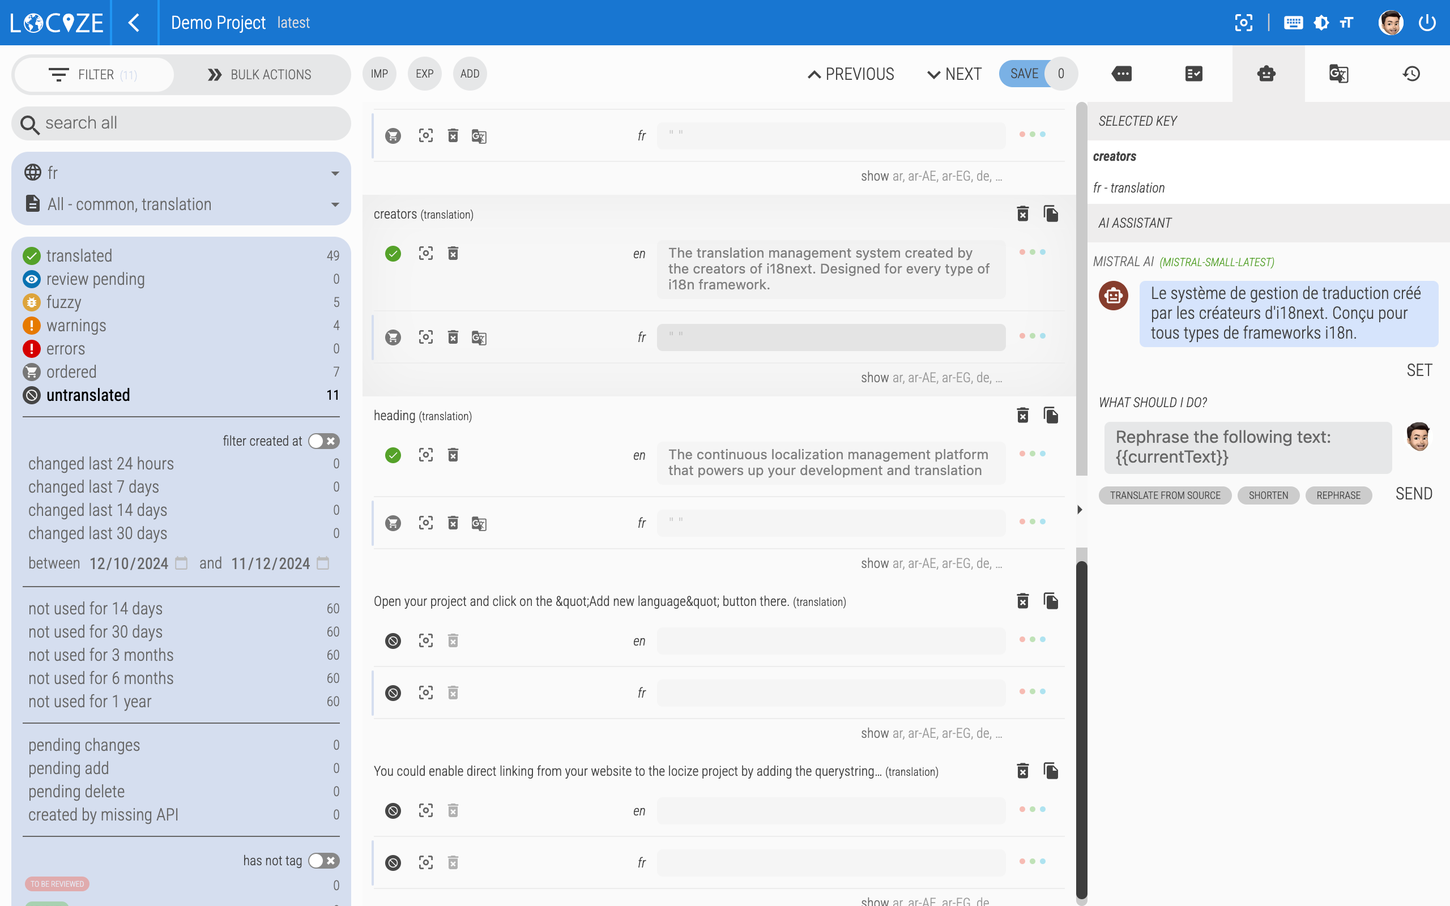
Task: Focus the creators key using the scan icon
Action: point(425,253)
